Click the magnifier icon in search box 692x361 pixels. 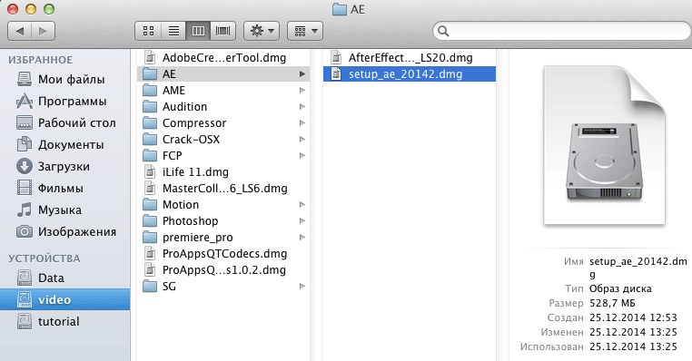tap(443, 31)
